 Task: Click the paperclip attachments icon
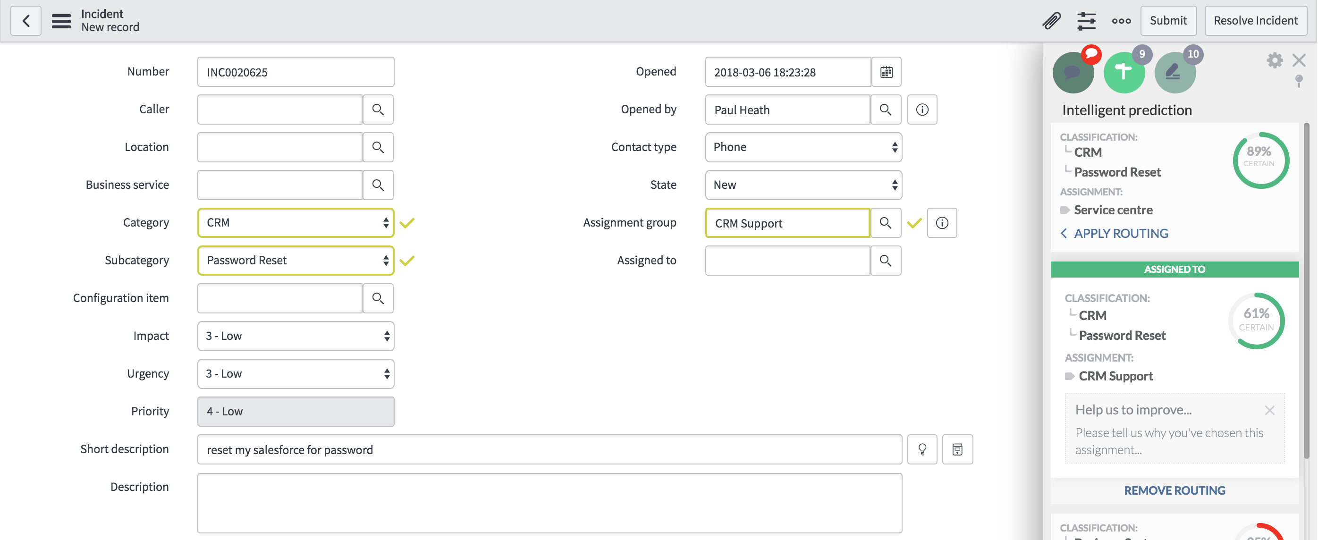[x=1051, y=21]
